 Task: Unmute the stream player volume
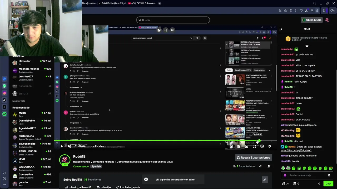tap(69, 146)
